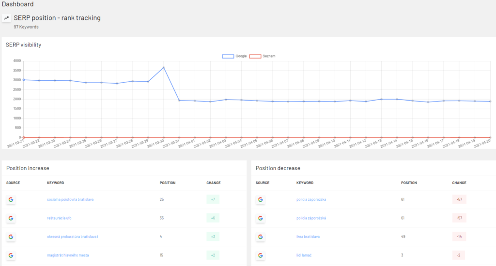496x266 pixels.
Task: Click Google icon beside sociálna poisťovňa bratislava
Action: pyautogui.click(x=11, y=200)
